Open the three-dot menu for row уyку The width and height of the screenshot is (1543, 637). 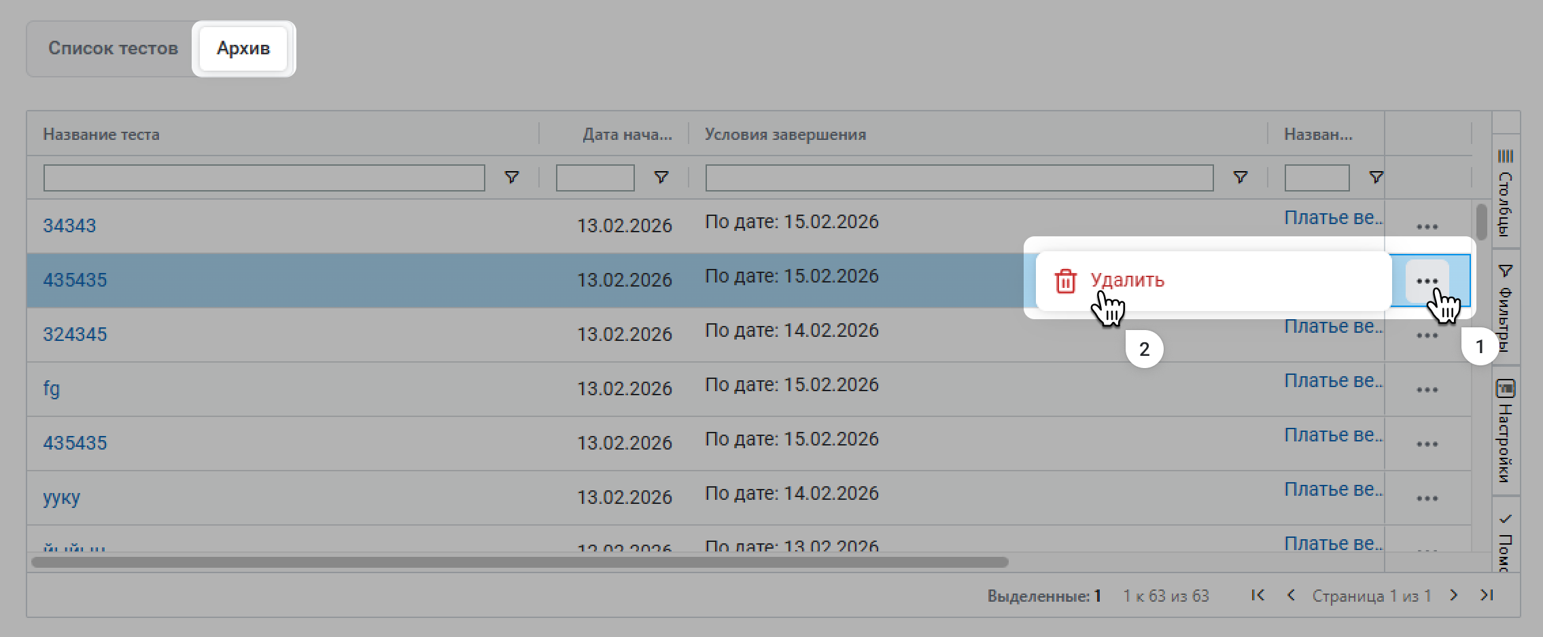1427,498
